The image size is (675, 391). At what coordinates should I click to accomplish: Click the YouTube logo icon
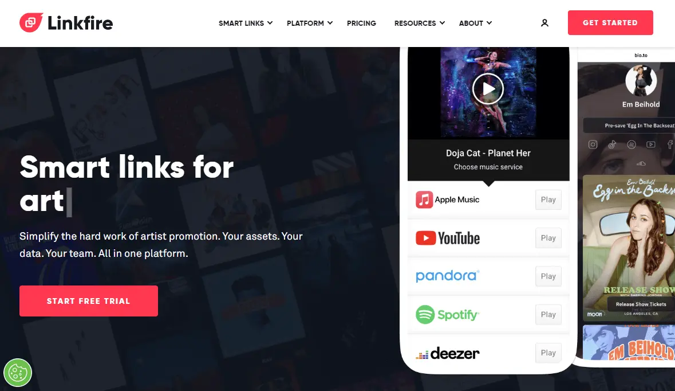(426, 238)
